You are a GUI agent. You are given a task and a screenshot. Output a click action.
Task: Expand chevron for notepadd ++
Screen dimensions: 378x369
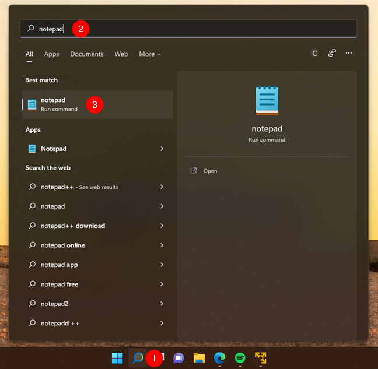pos(162,323)
